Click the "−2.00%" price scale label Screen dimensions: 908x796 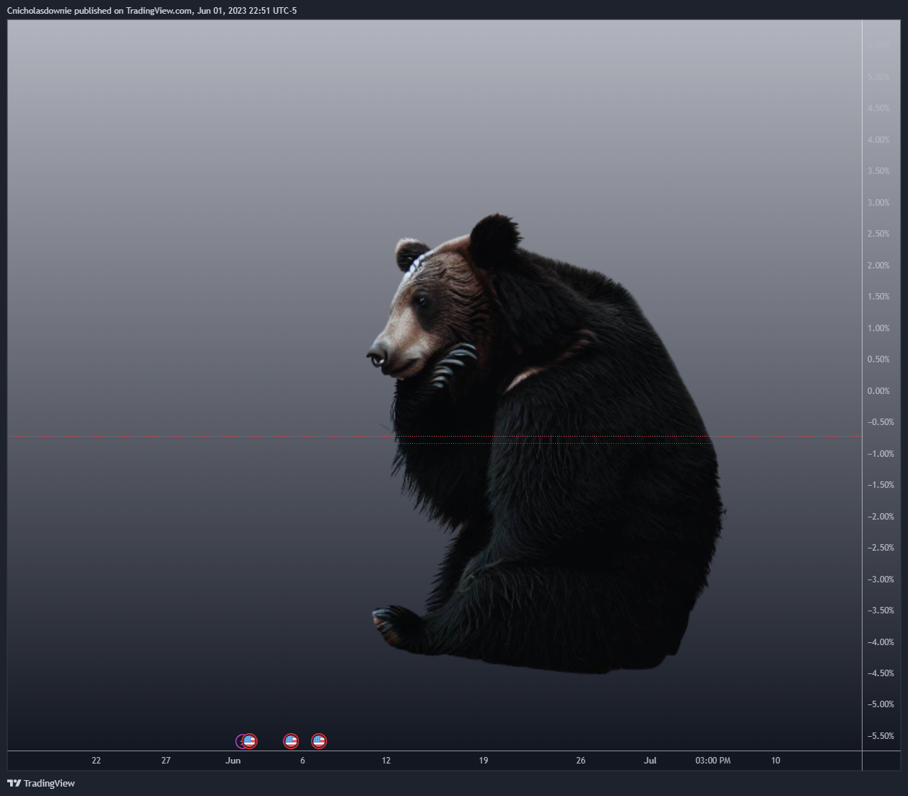click(881, 517)
